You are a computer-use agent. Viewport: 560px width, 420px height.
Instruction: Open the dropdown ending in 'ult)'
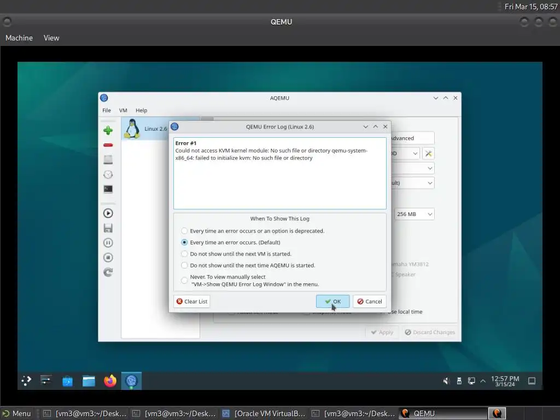point(412,183)
